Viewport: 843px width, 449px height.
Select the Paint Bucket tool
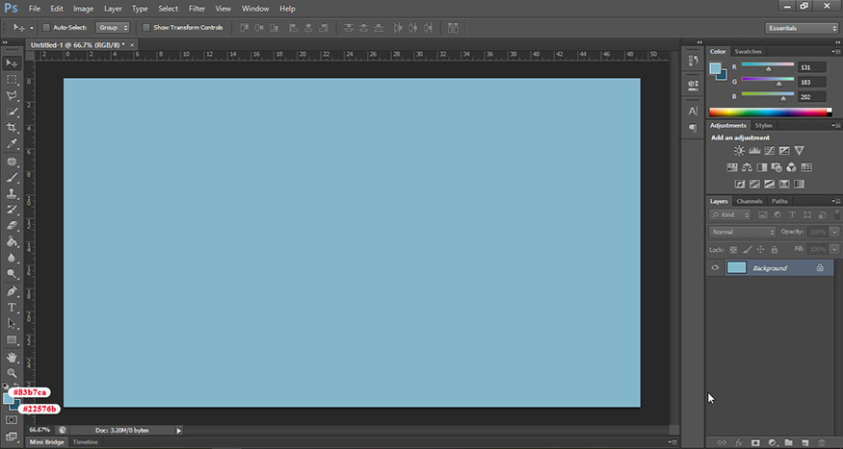[x=12, y=242]
